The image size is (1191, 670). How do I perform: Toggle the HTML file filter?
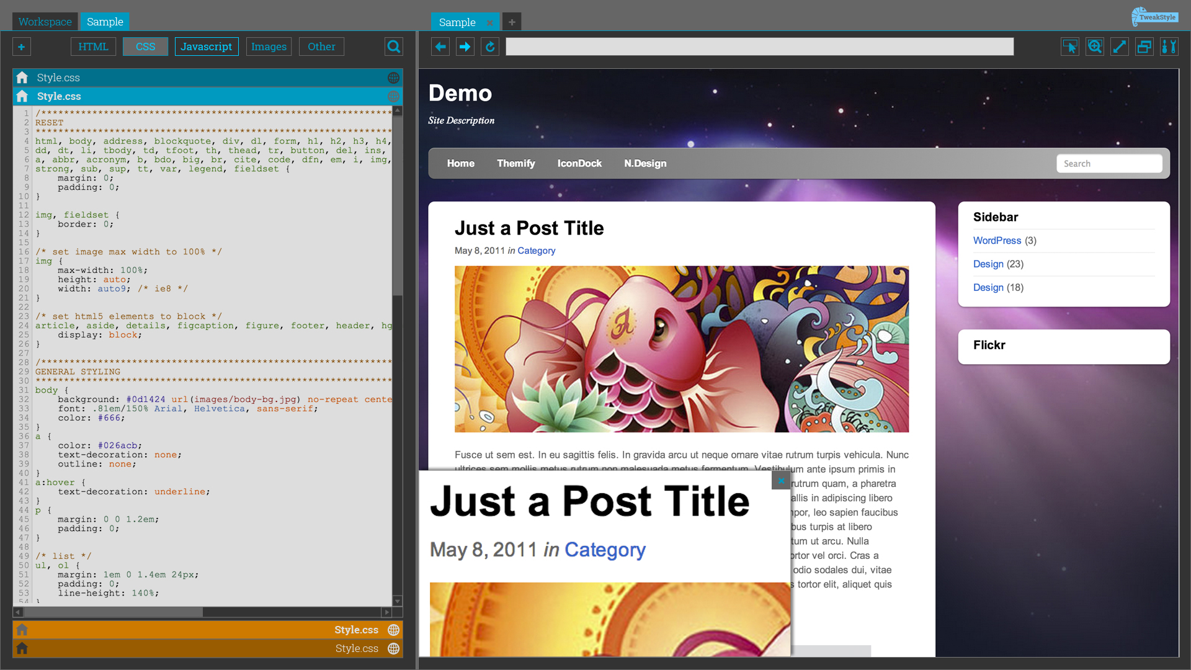click(93, 47)
